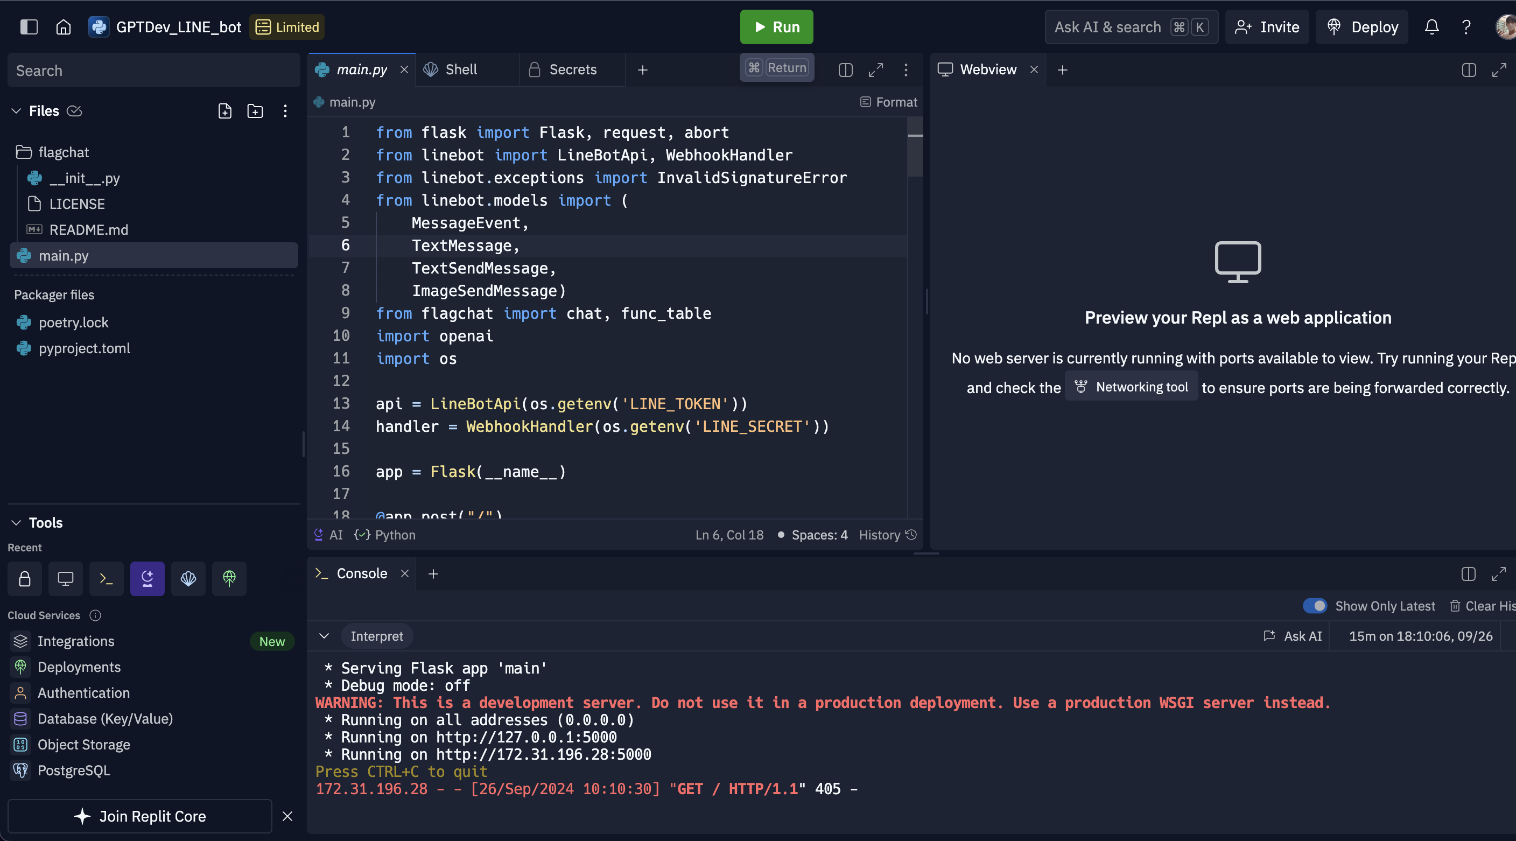This screenshot has height=841, width=1516.
Task: Add a new tab next to Webview
Action: coord(1062,69)
